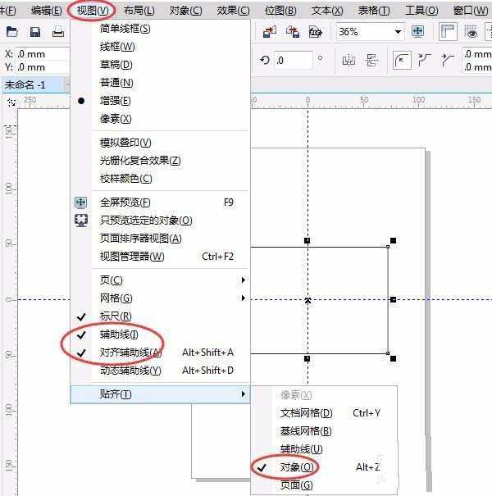
Task: Open the 编辑(E) menu
Action: tap(46, 11)
